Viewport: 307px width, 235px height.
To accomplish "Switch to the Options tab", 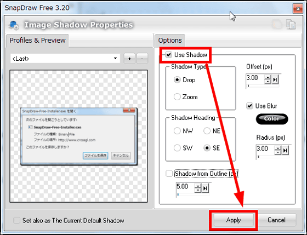I will 170,41.
